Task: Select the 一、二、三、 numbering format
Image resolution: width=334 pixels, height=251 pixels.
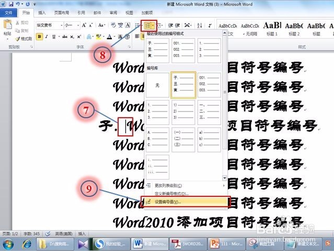Action: coord(209,112)
